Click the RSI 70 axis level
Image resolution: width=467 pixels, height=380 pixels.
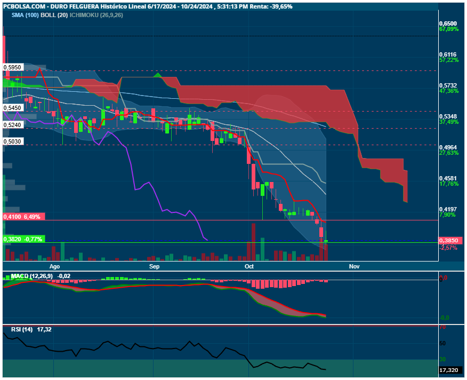click(x=442, y=327)
